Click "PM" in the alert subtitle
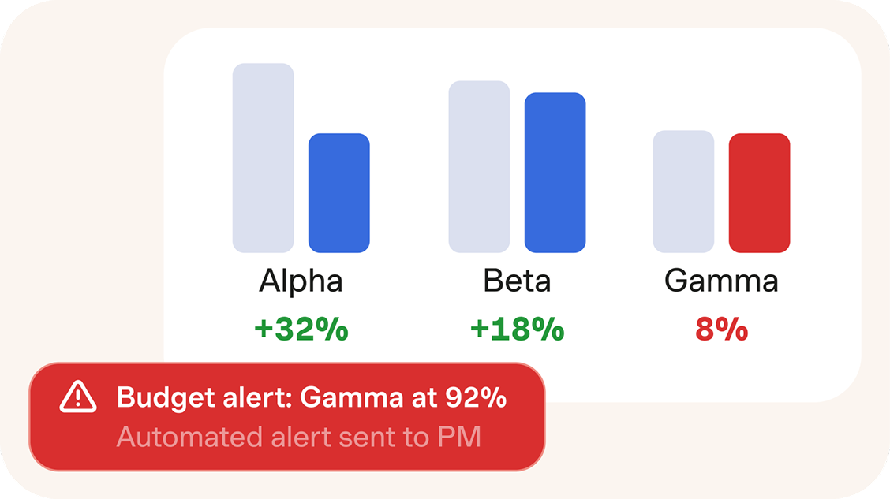This screenshot has width=890, height=499. (461, 436)
